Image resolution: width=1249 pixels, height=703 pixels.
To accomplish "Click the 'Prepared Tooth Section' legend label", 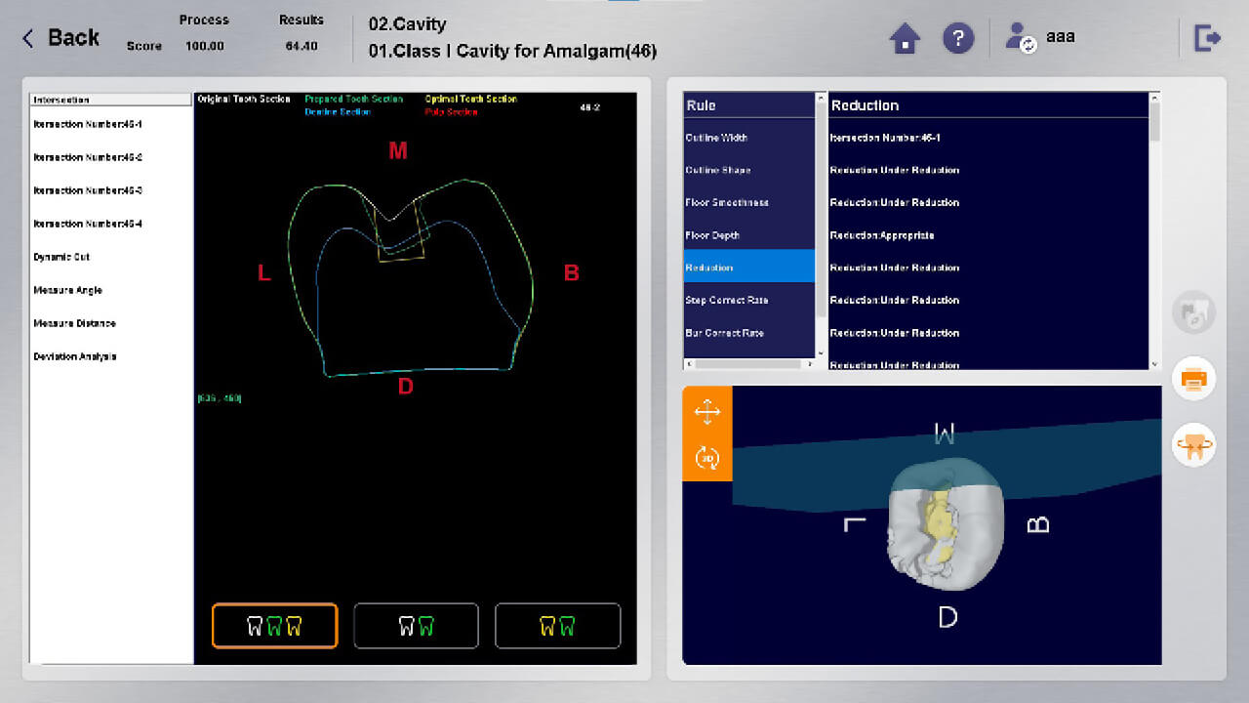I will click(x=353, y=100).
